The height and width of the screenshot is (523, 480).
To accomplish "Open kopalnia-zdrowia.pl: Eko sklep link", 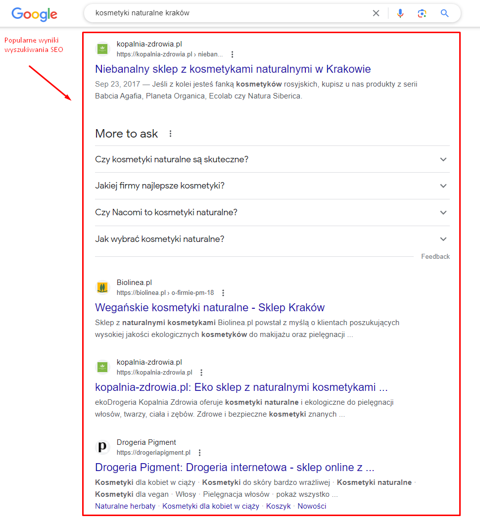I will tap(241, 387).
